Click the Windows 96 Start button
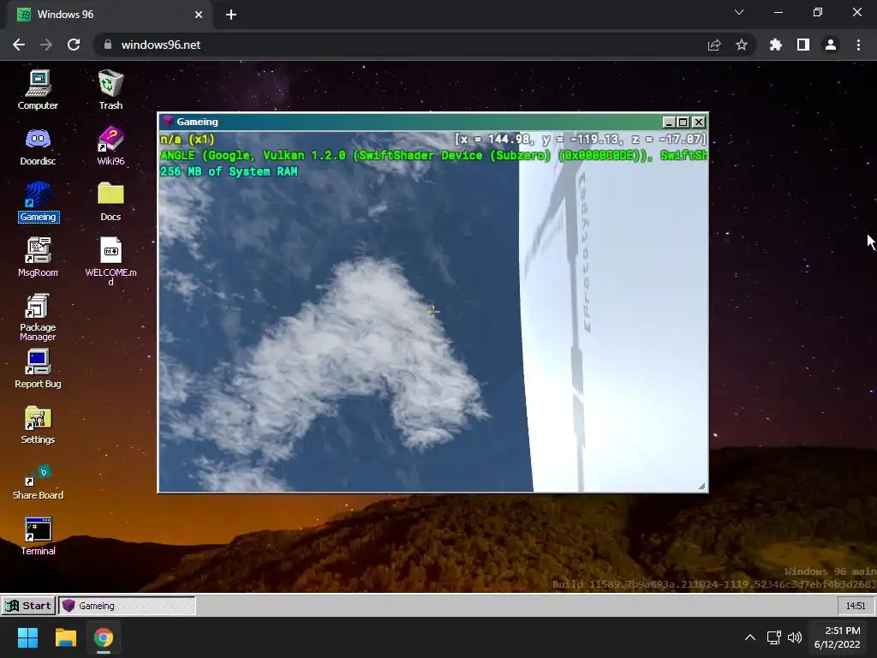 (x=28, y=606)
